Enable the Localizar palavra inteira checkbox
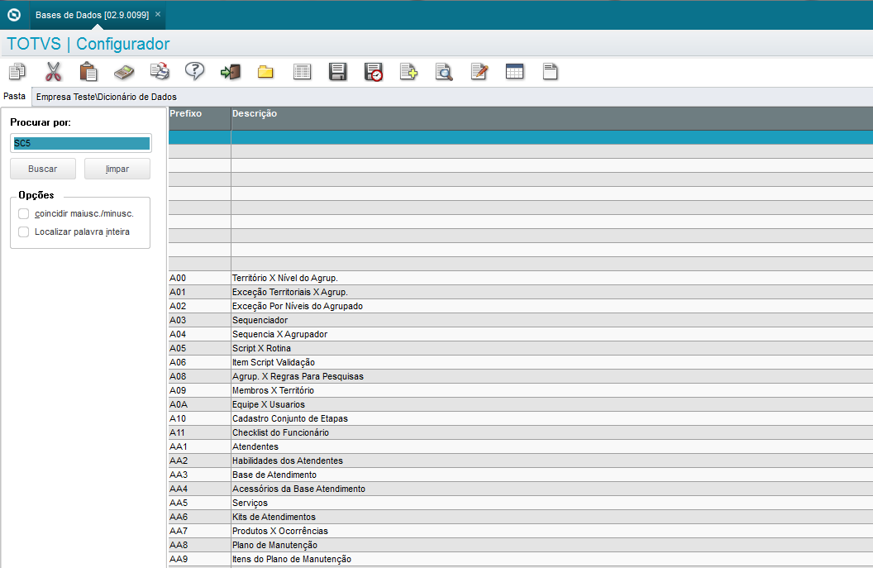This screenshot has height=568, width=873. point(23,231)
